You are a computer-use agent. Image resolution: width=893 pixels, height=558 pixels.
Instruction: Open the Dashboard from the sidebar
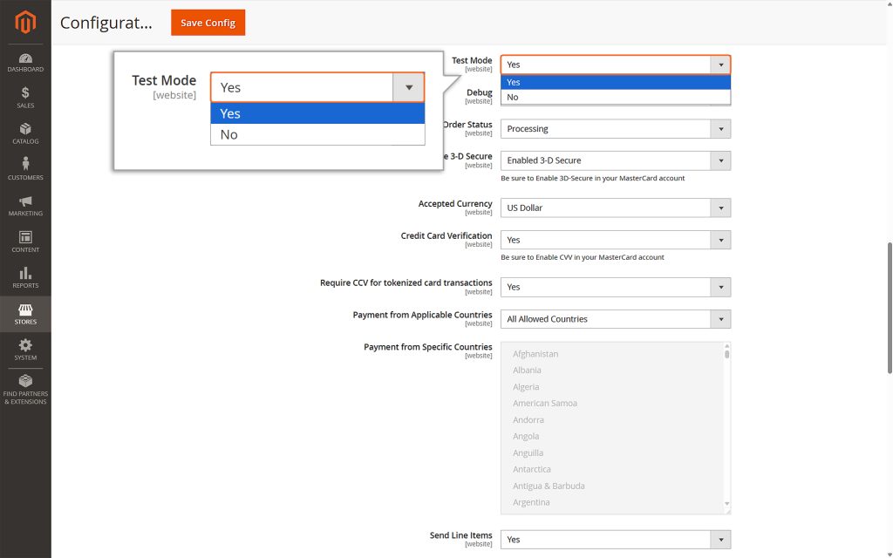click(24, 60)
